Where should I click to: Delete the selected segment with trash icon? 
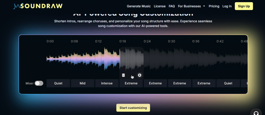pos(123,75)
